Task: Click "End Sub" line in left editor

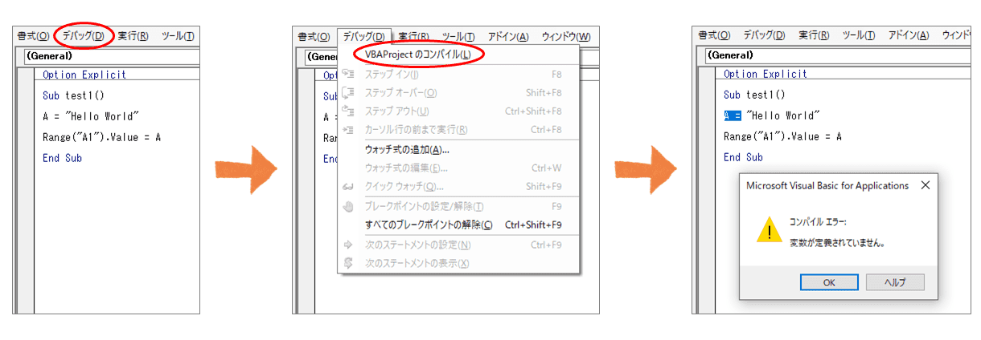Action: 62,158
